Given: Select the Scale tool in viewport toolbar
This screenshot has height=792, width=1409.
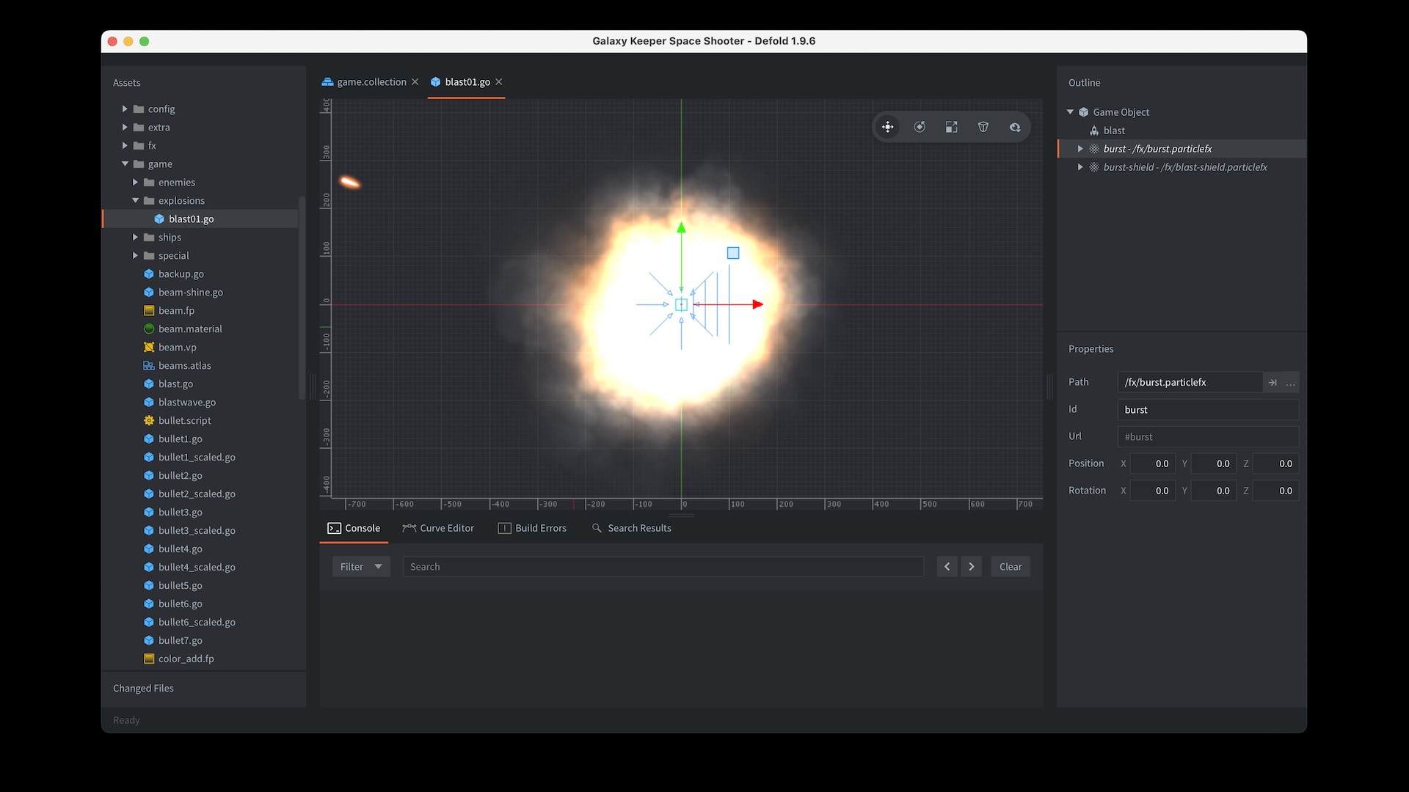Looking at the screenshot, I should [952, 127].
